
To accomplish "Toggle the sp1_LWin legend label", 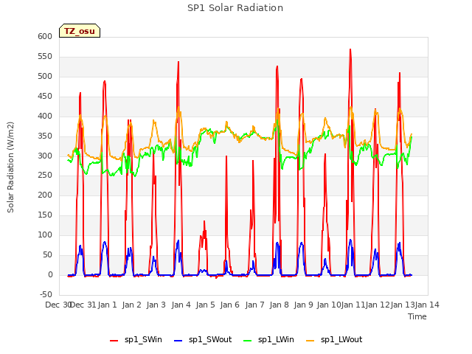I will (x=276, y=340).
